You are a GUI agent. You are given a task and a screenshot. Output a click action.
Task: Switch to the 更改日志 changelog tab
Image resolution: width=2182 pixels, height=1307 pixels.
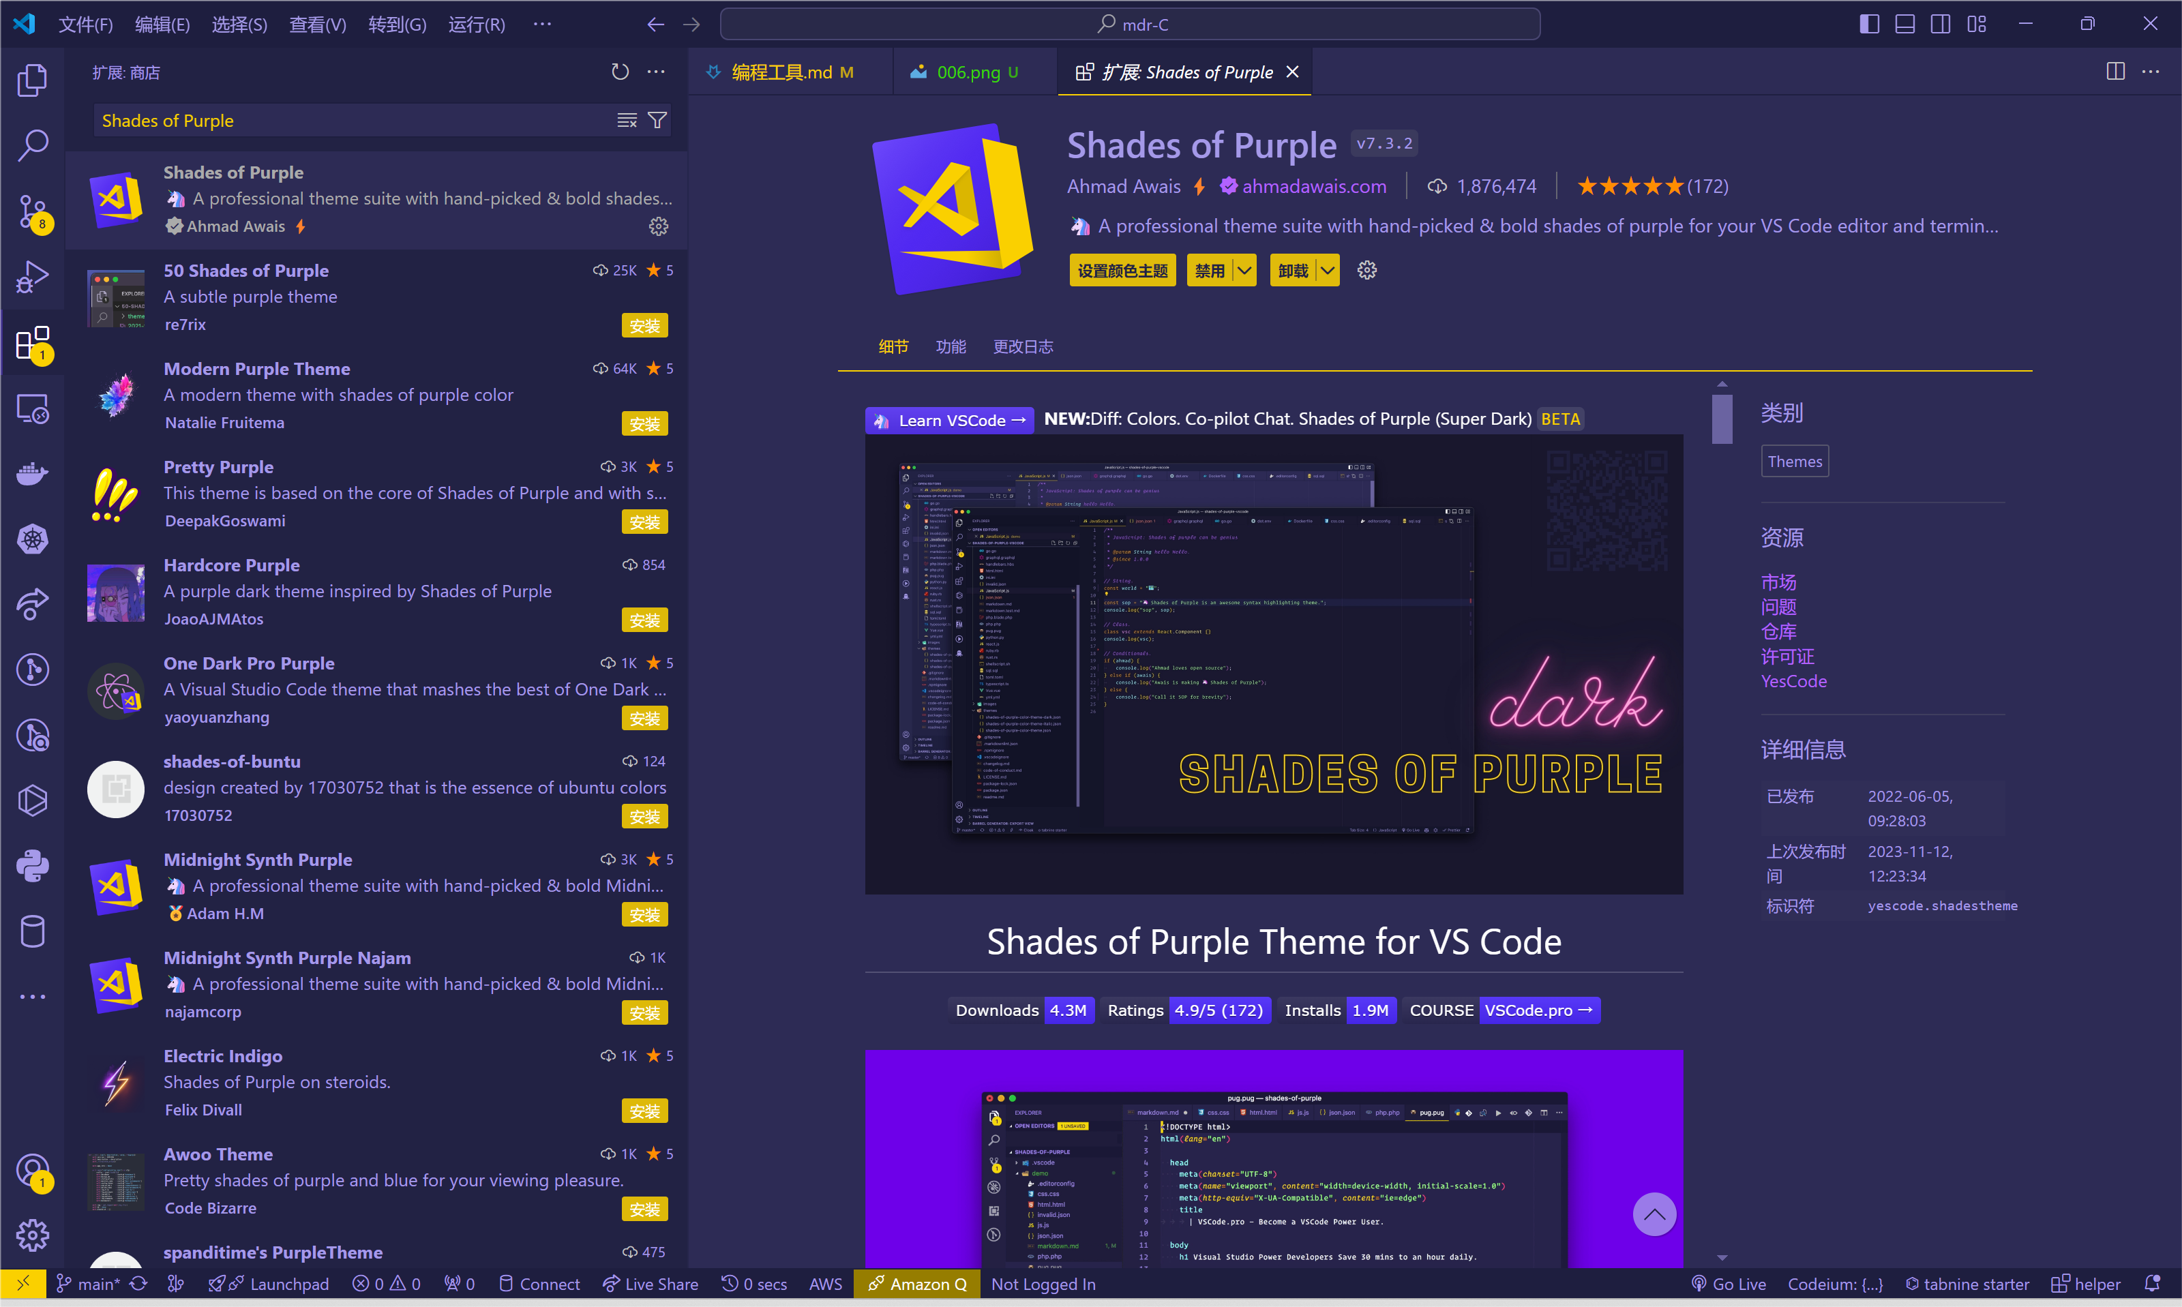coord(1022,346)
